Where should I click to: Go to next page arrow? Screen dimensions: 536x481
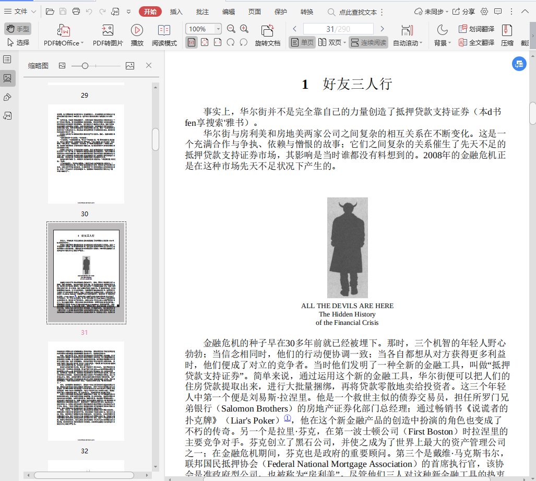(x=382, y=29)
